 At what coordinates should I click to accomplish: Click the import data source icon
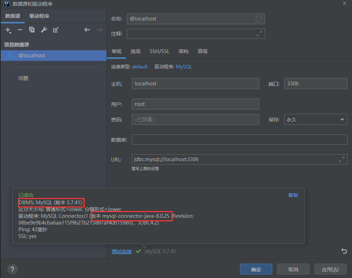click(56, 30)
